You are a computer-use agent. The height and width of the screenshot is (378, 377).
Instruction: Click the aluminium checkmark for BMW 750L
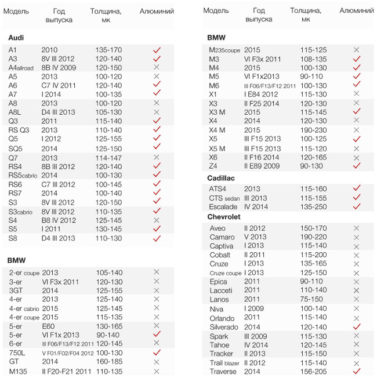(x=157, y=352)
